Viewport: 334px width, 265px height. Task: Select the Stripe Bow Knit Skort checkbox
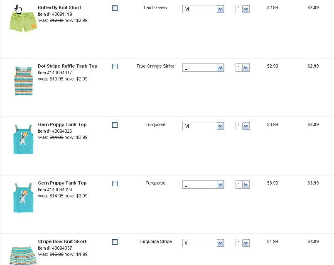(x=115, y=242)
